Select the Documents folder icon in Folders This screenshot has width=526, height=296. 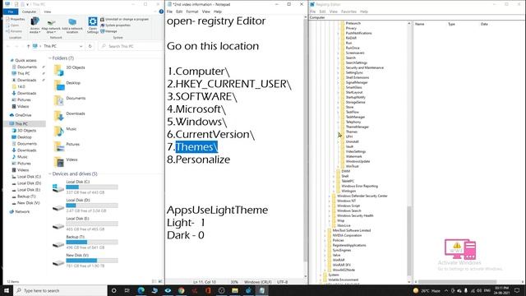click(x=58, y=100)
